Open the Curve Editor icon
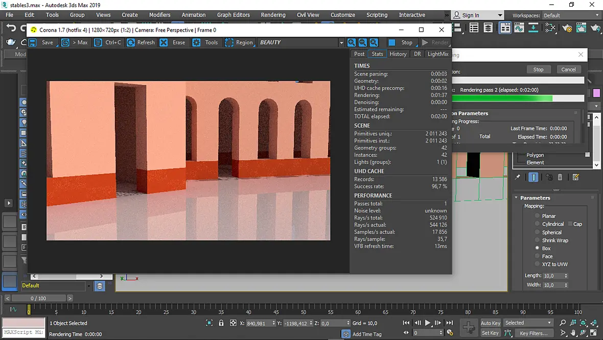 click(519, 28)
